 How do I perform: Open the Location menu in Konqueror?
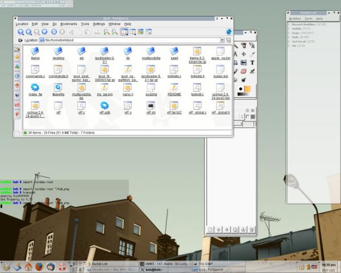[x=22, y=24]
